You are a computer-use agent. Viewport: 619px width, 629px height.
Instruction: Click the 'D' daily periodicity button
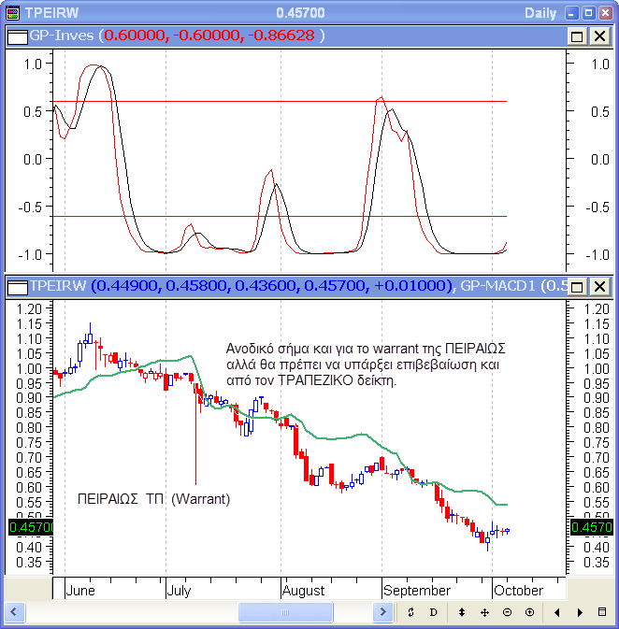[433, 612]
